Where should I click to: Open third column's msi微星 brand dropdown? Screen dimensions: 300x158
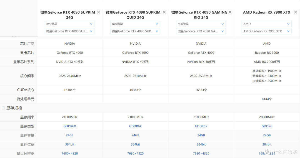click(x=201, y=24)
